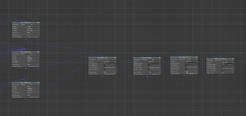Open Action type 'Run' dropdown on second ActionList: Run node
This screenshot has width=246, height=116.
click(156, 59)
